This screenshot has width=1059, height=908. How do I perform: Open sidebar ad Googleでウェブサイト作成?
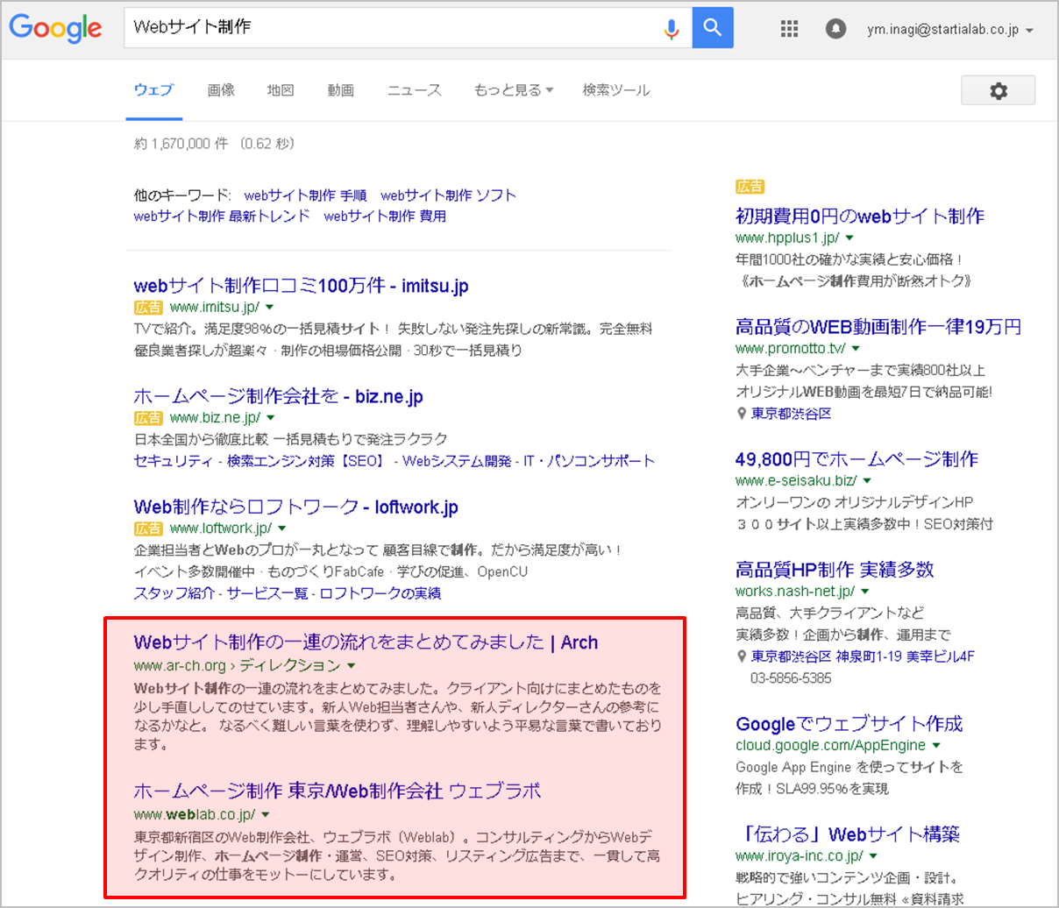click(849, 724)
